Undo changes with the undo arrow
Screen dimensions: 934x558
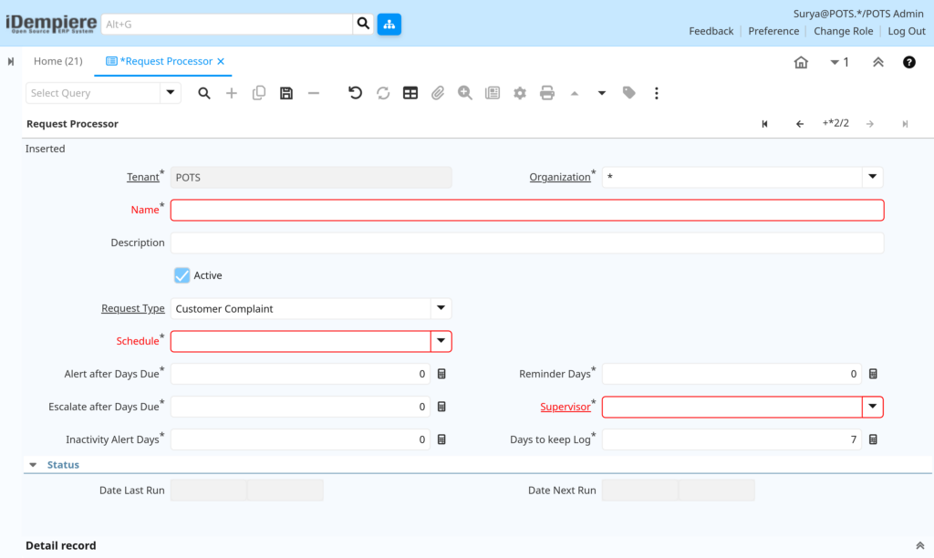coord(355,93)
